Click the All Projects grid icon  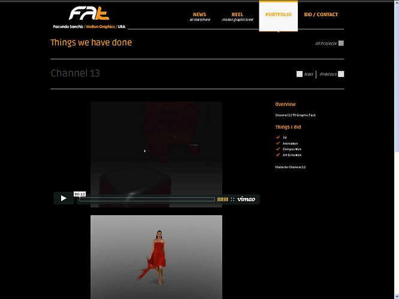pos(341,43)
